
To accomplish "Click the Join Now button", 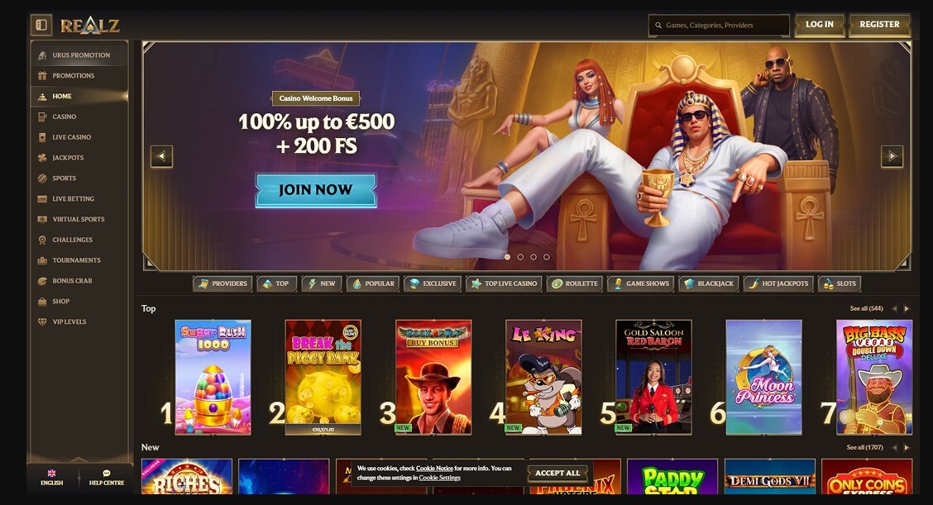I will pyautogui.click(x=316, y=190).
